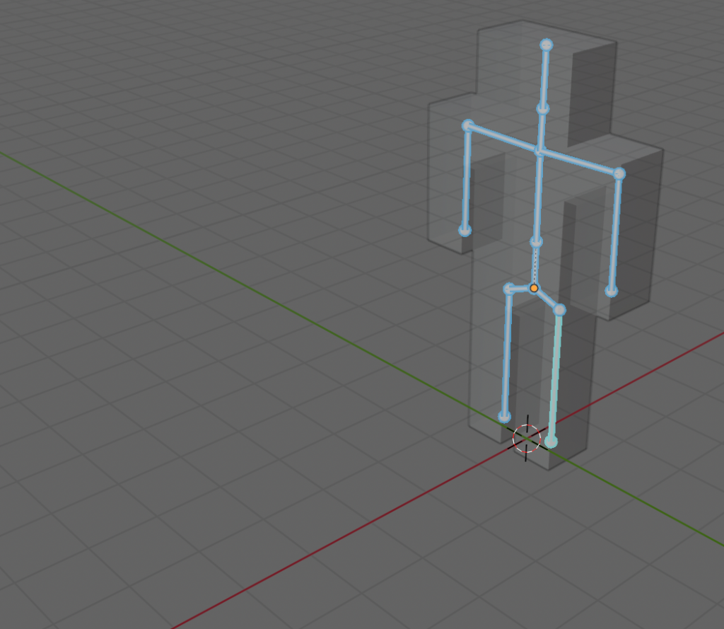The image size is (724, 629).
Task: Click the foot tip of the highlighted leg bone
Action: pyautogui.click(x=551, y=442)
